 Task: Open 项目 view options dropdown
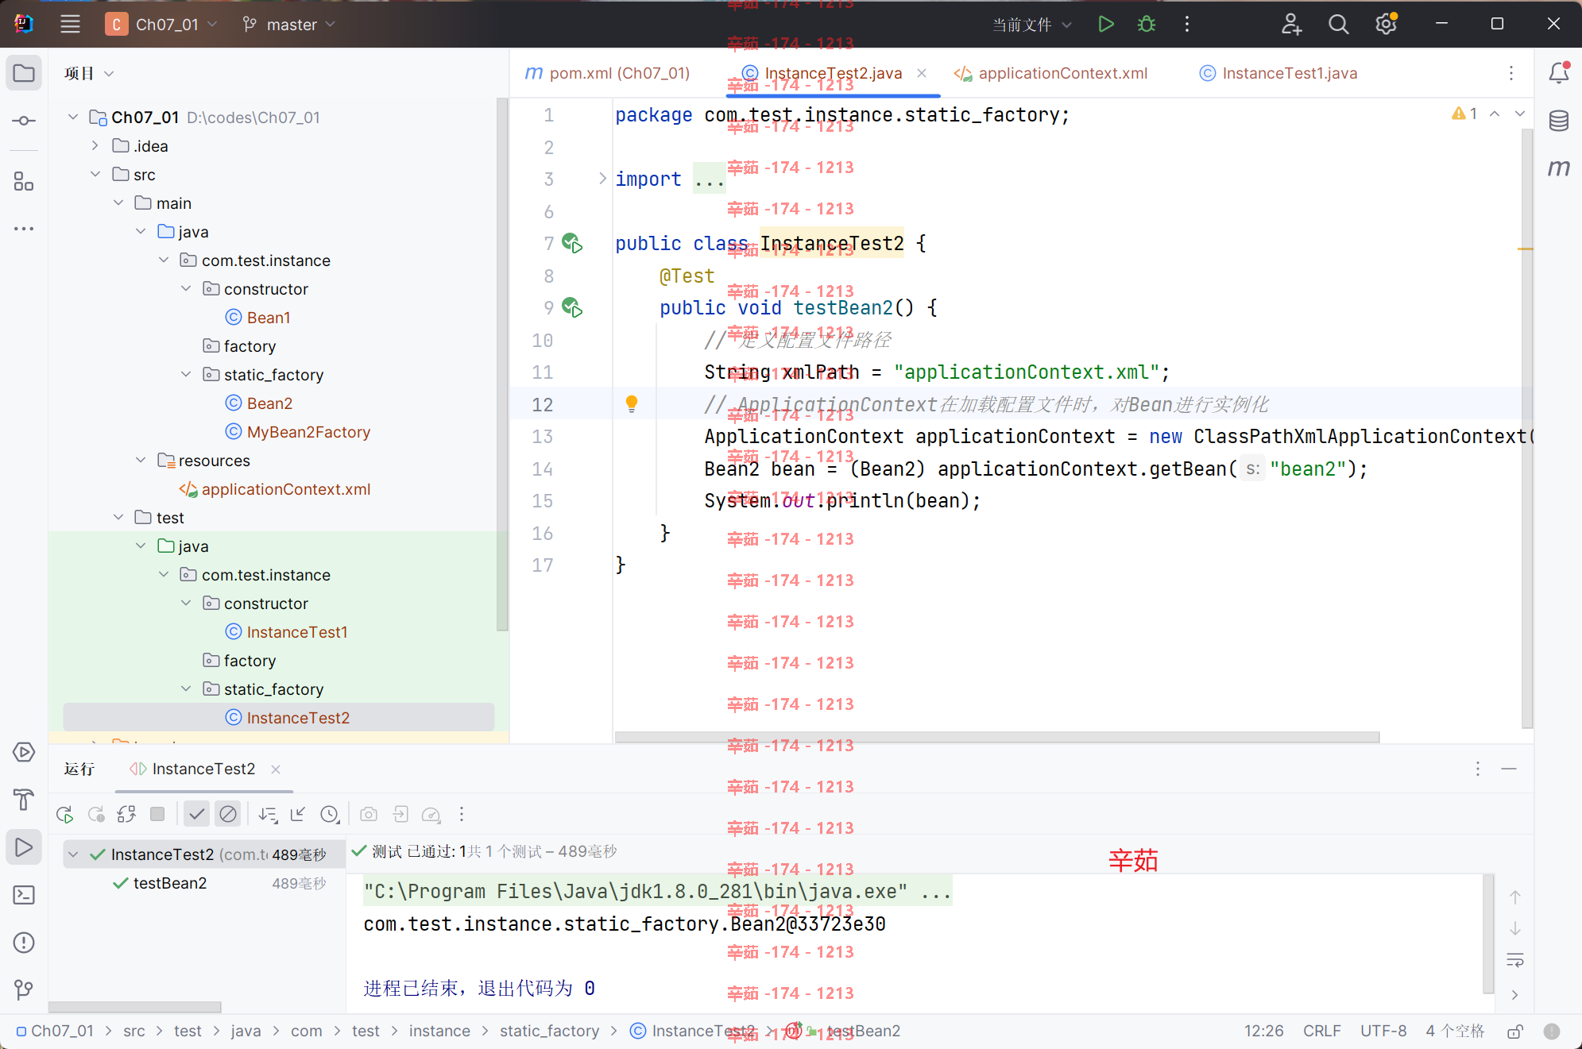click(x=109, y=74)
